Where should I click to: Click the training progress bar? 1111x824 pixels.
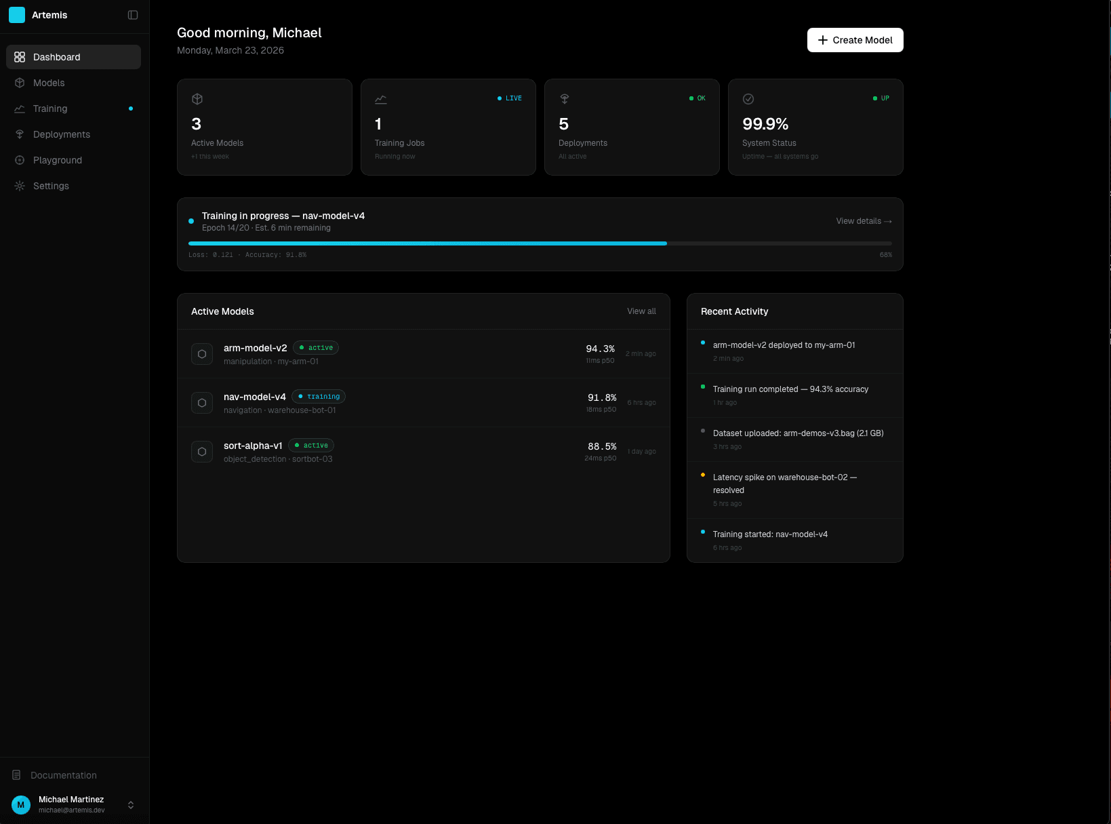[540, 243]
